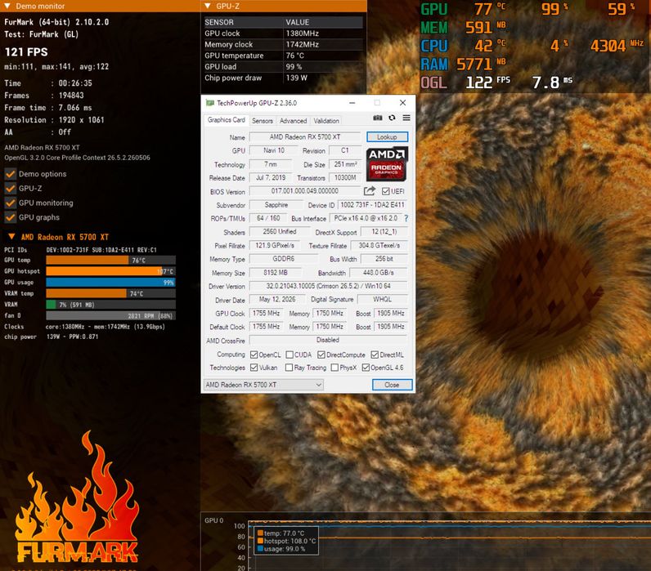Image resolution: width=651 pixels, height=571 pixels.
Task: Click the Release Date Jul 7, 2019 field
Action: [270, 177]
